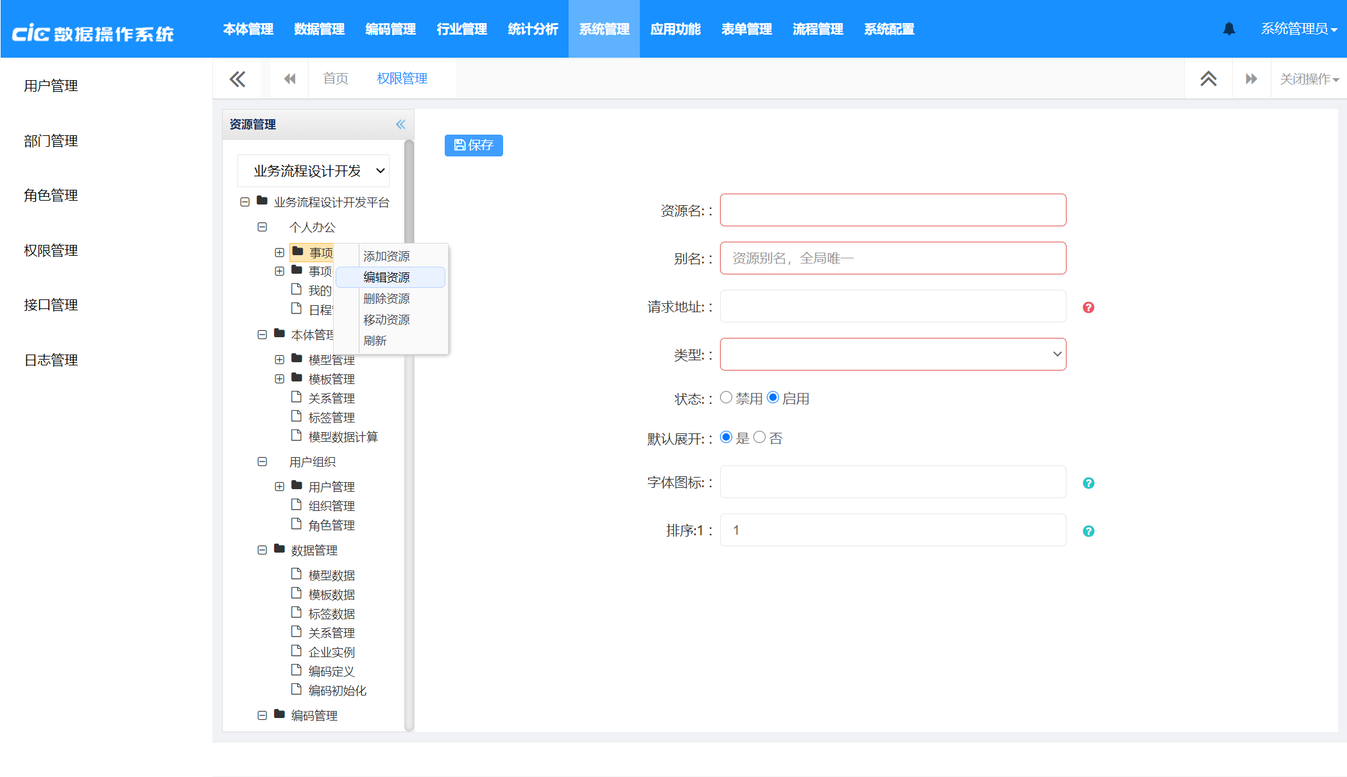Collapse the 资源管理 panel using its arrow icon

coord(400,124)
